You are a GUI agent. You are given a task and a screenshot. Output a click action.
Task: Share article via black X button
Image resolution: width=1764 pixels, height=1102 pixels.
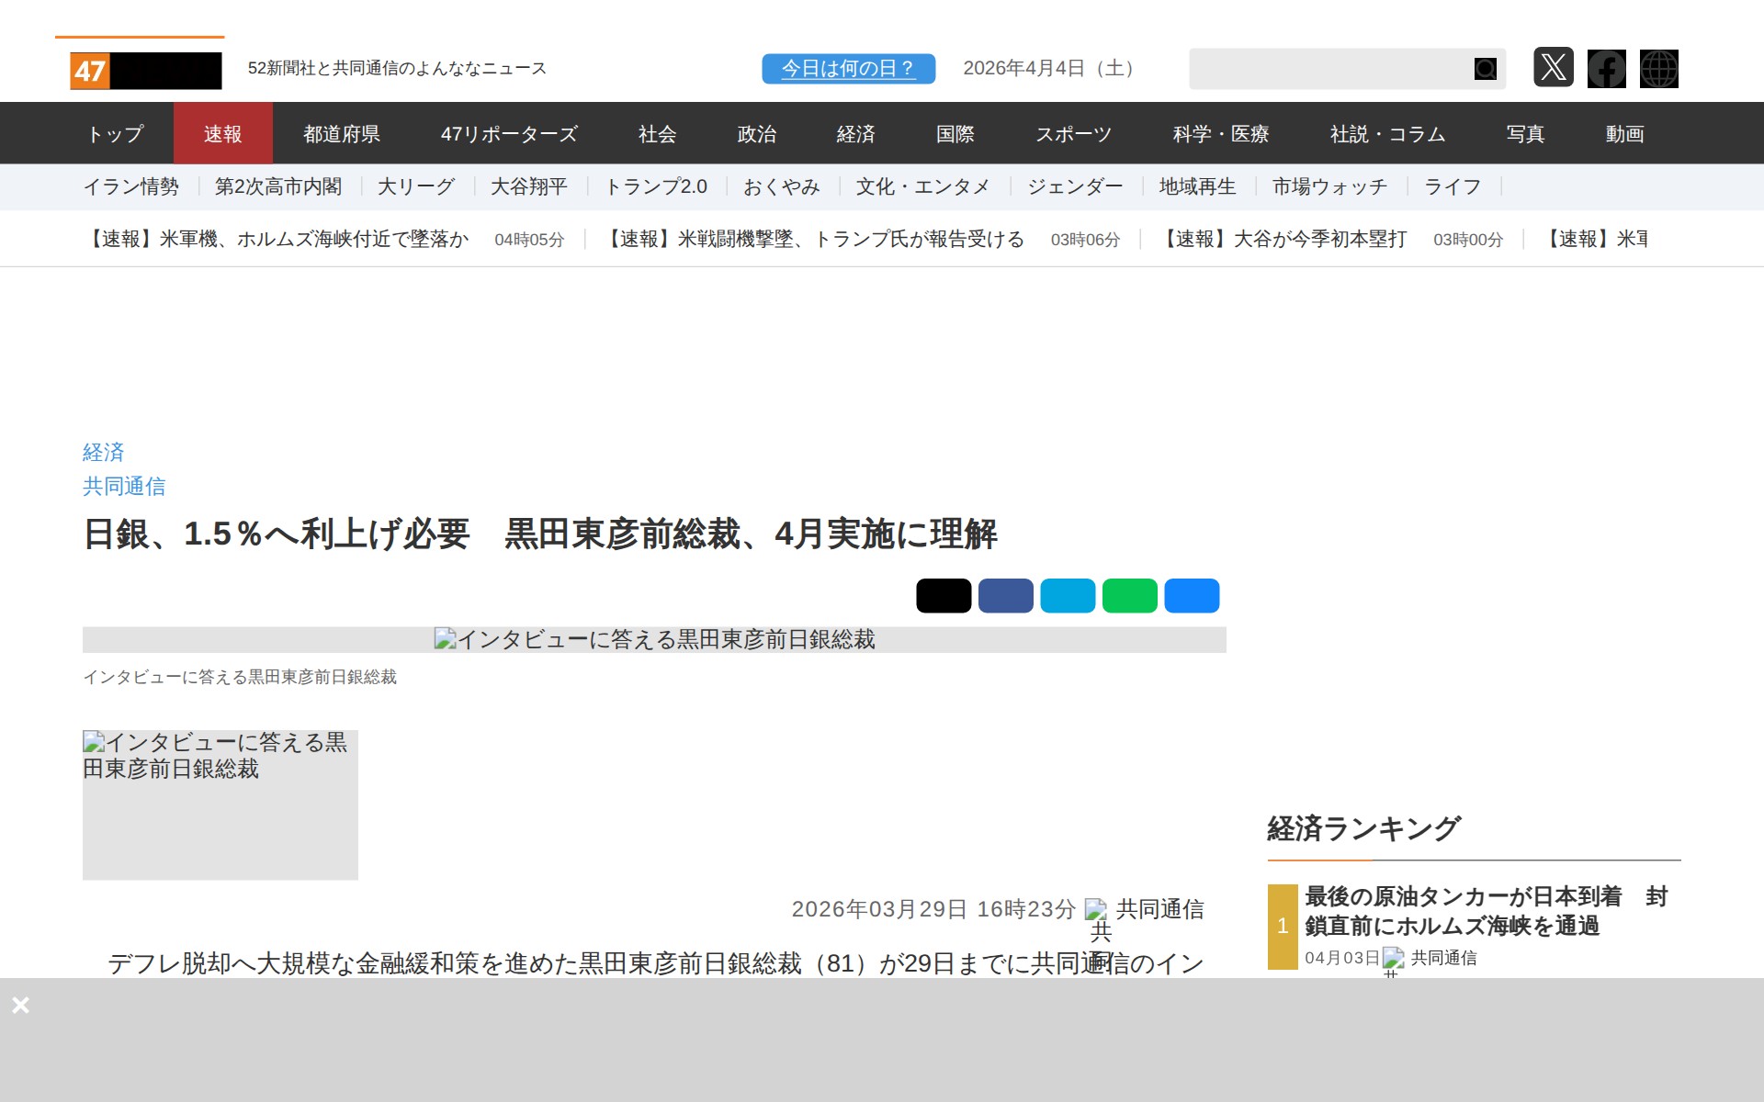click(x=943, y=595)
